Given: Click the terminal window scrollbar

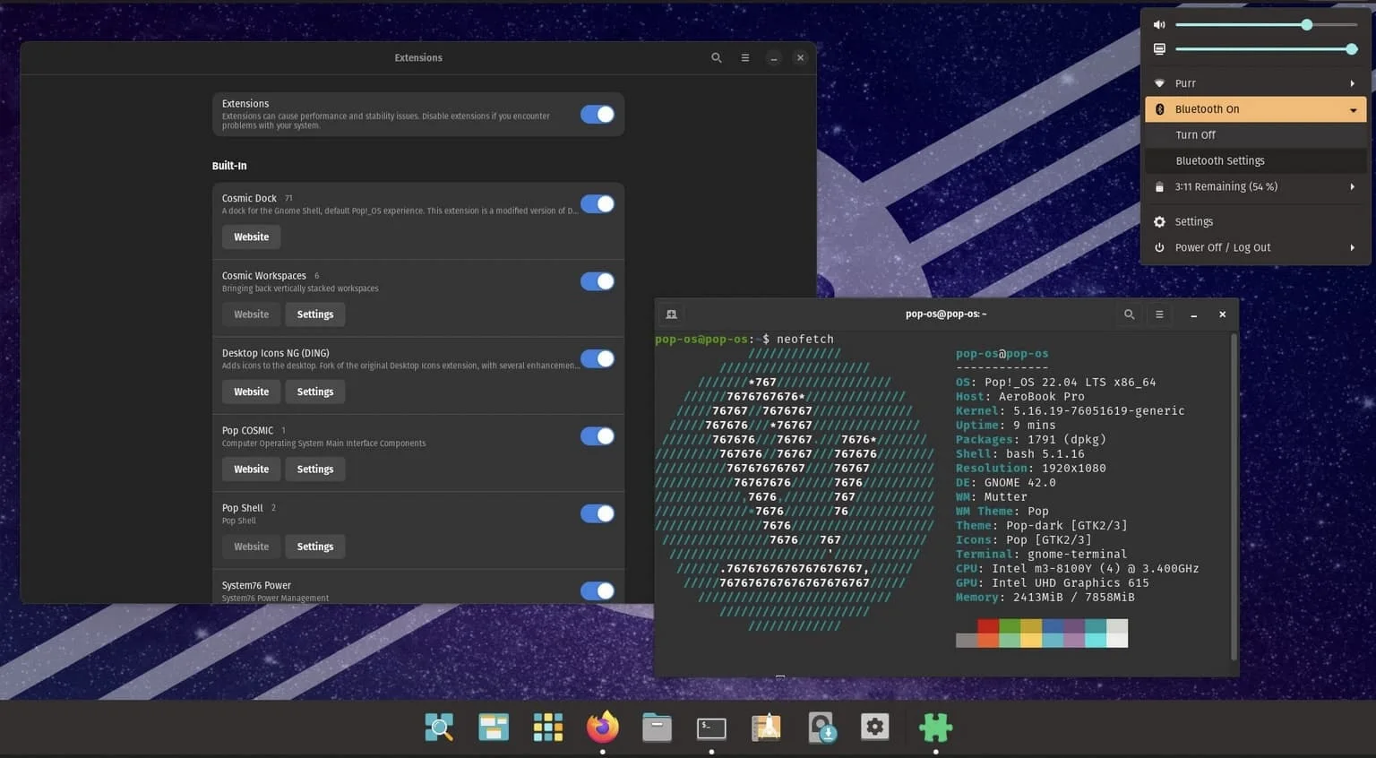Looking at the screenshot, I should [1234, 497].
